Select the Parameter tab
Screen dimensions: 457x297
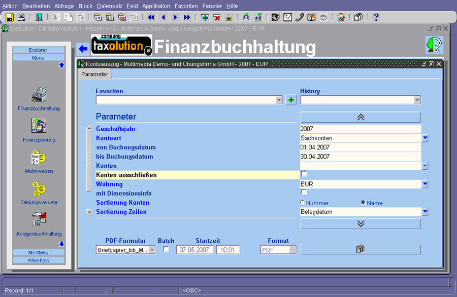coord(95,74)
